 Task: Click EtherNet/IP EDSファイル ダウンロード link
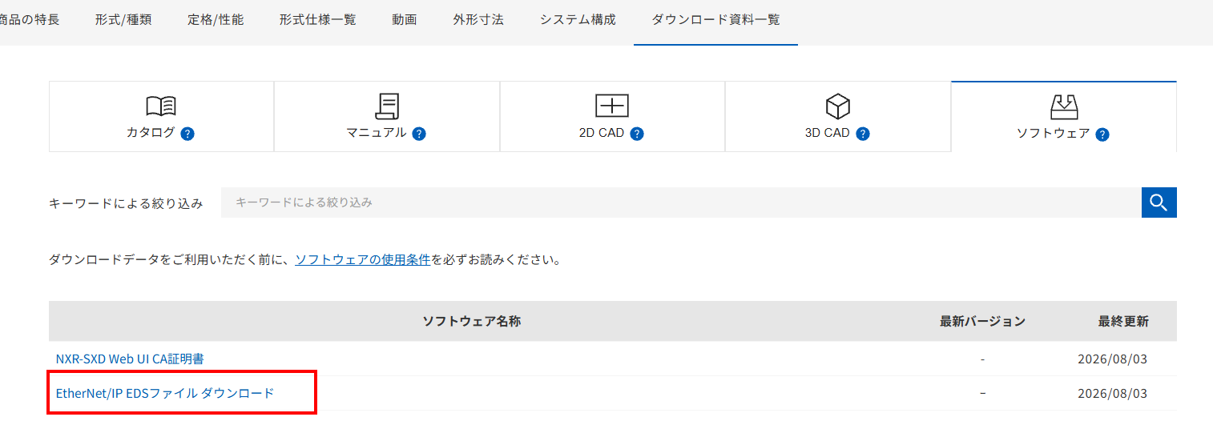point(165,393)
